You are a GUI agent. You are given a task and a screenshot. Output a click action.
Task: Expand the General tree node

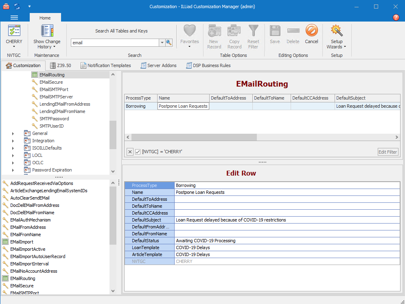click(13, 133)
